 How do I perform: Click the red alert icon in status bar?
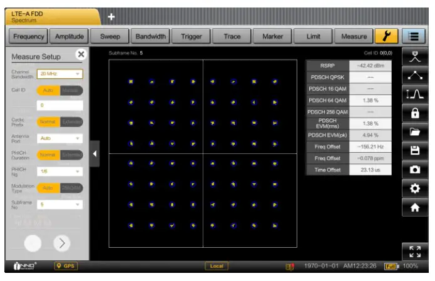tap(290, 267)
